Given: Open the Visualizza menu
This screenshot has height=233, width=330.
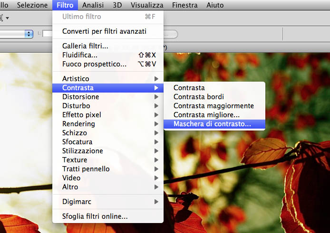Looking at the screenshot, I should [x=147, y=5].
